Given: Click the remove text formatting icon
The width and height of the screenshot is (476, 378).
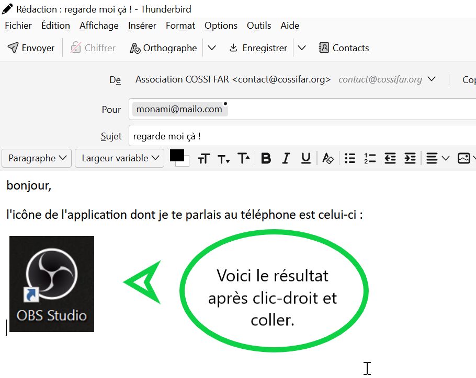Looking at the screenshot, I should pos(328,159).
